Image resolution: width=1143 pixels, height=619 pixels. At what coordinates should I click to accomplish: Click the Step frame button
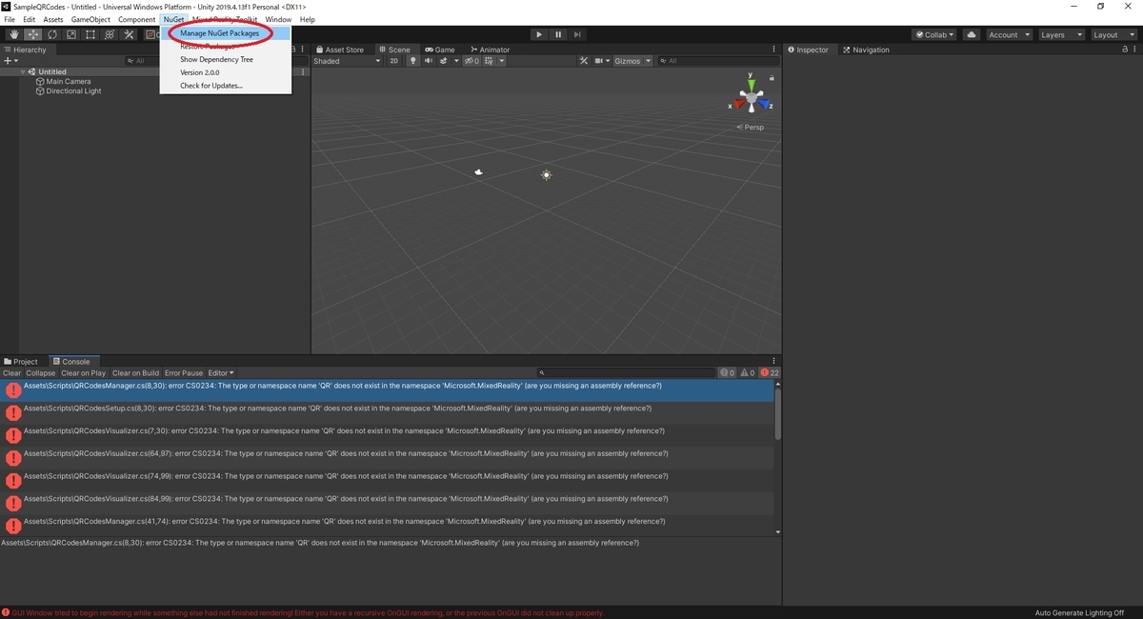point(577,34)
